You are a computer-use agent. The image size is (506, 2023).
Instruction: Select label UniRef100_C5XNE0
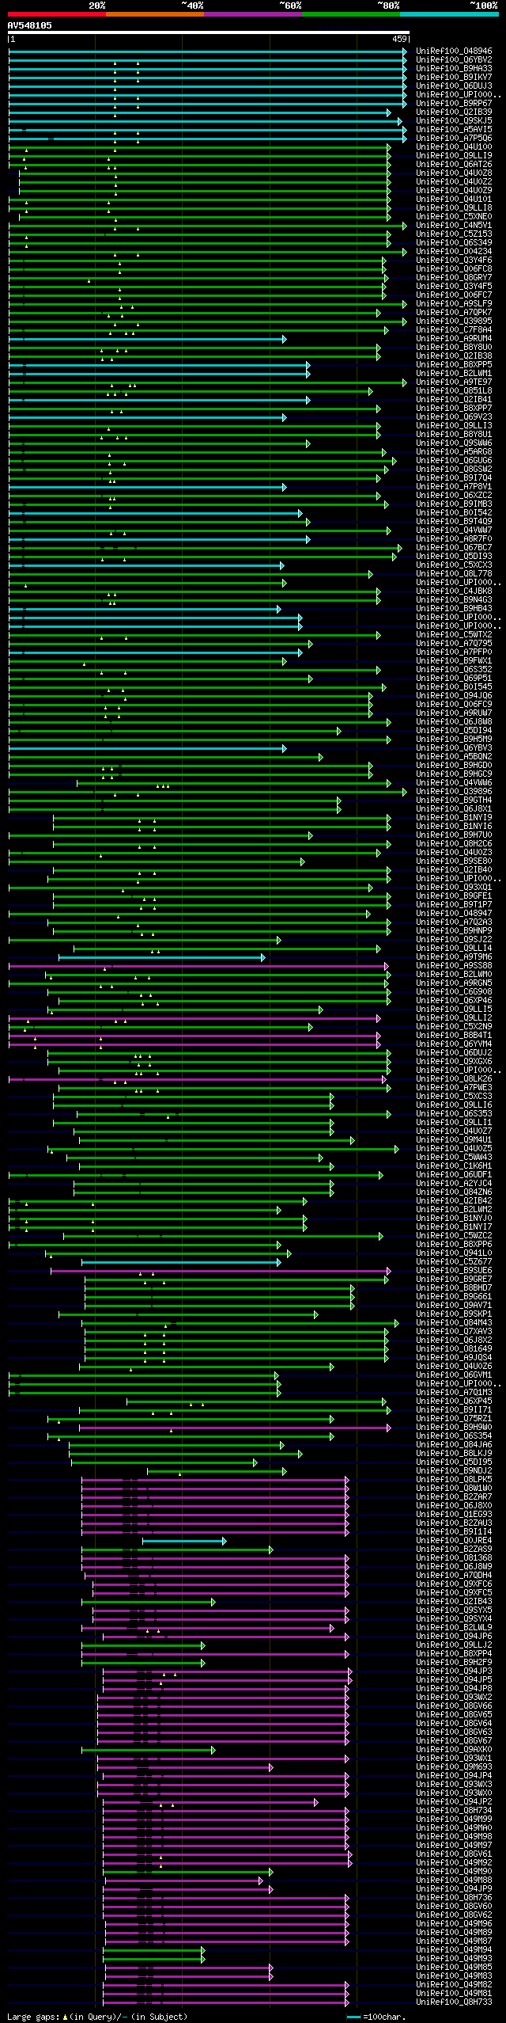coord(454,216)
